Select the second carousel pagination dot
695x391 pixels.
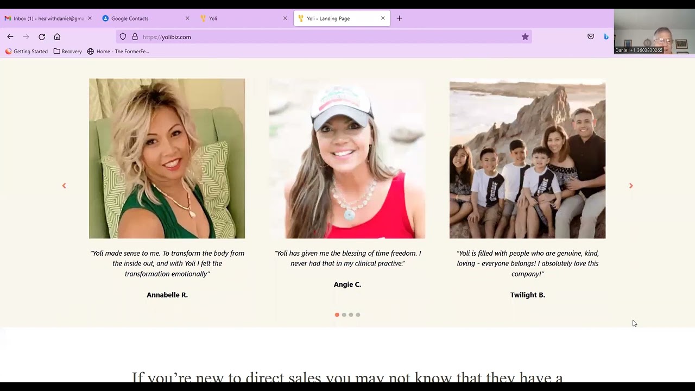344,315
